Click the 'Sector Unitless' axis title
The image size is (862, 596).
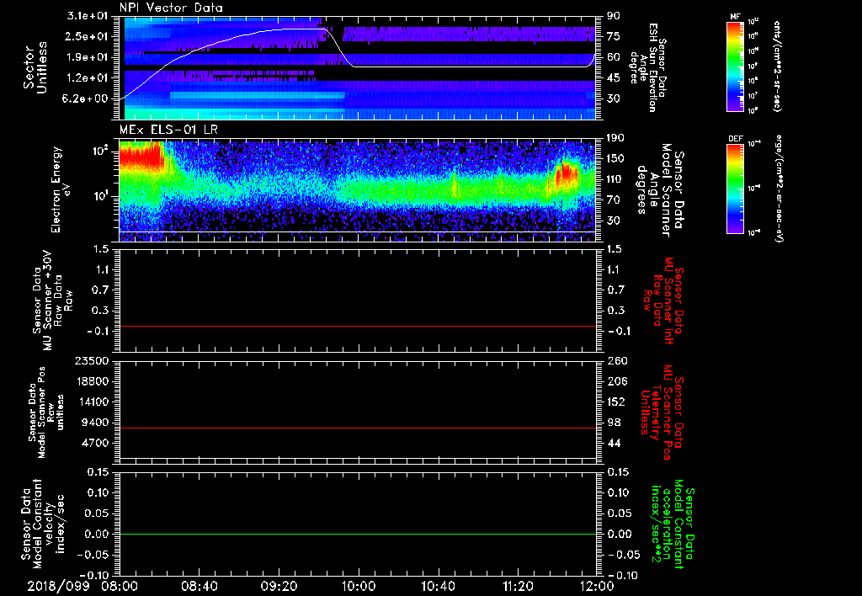[35, 67]
